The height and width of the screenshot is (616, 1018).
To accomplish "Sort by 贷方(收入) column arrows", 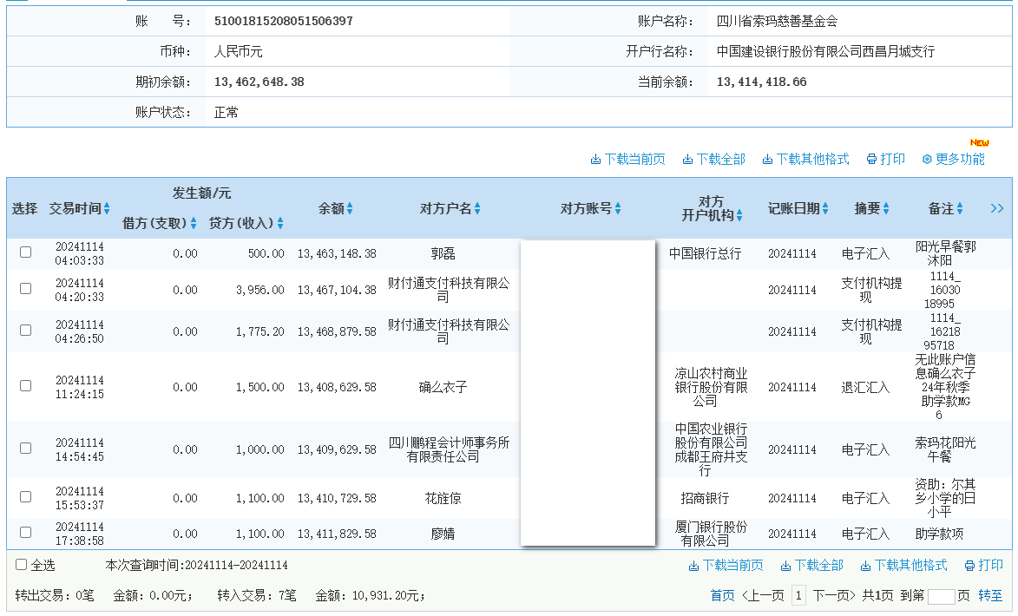I will tap(280, 223).
